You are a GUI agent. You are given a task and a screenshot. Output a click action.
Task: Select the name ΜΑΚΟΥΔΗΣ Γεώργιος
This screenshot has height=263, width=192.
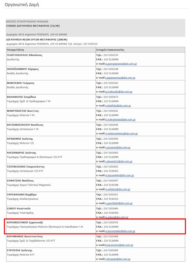tap(20, 83)
